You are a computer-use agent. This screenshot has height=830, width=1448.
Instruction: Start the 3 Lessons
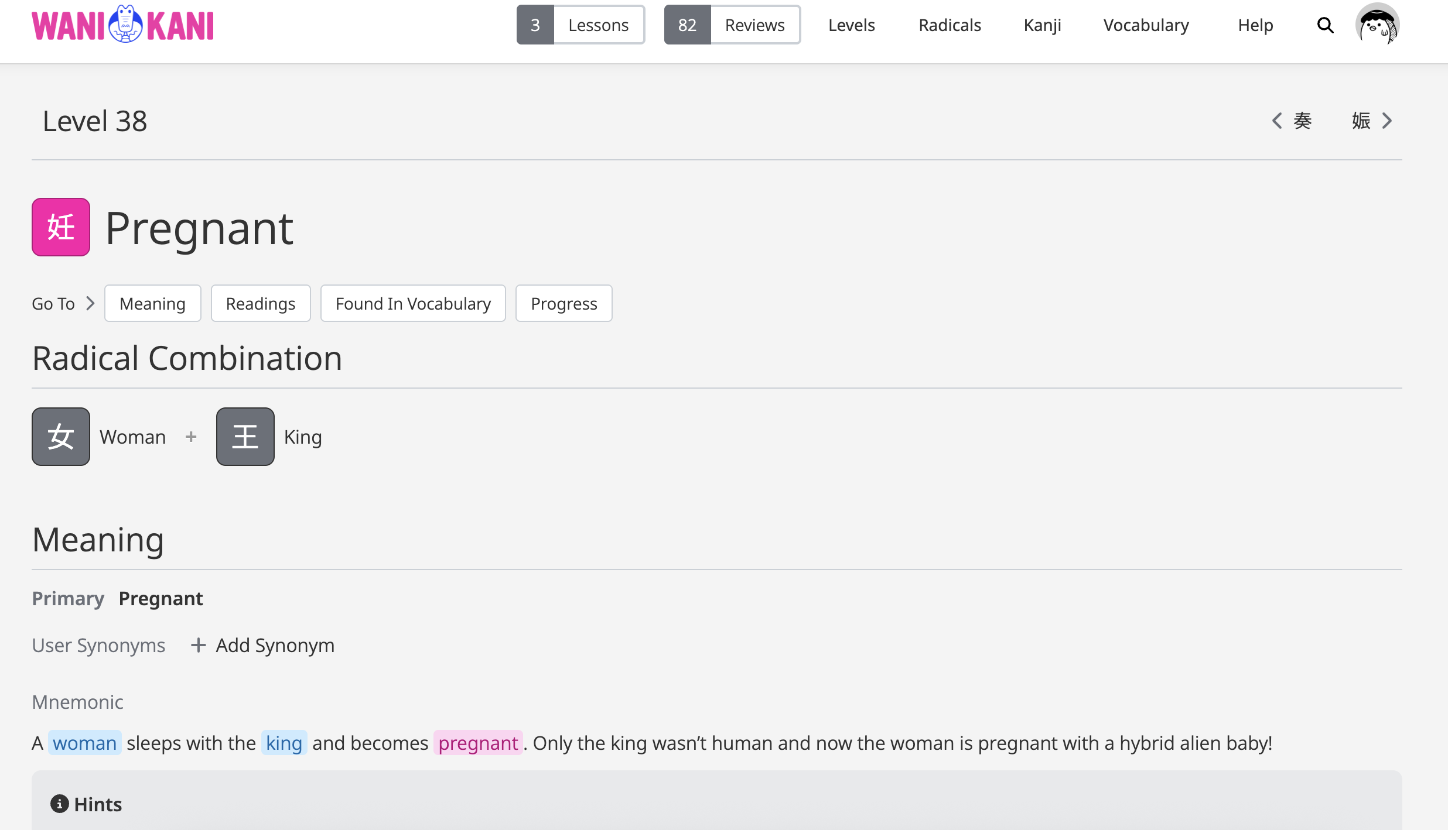tap(580, 25)
